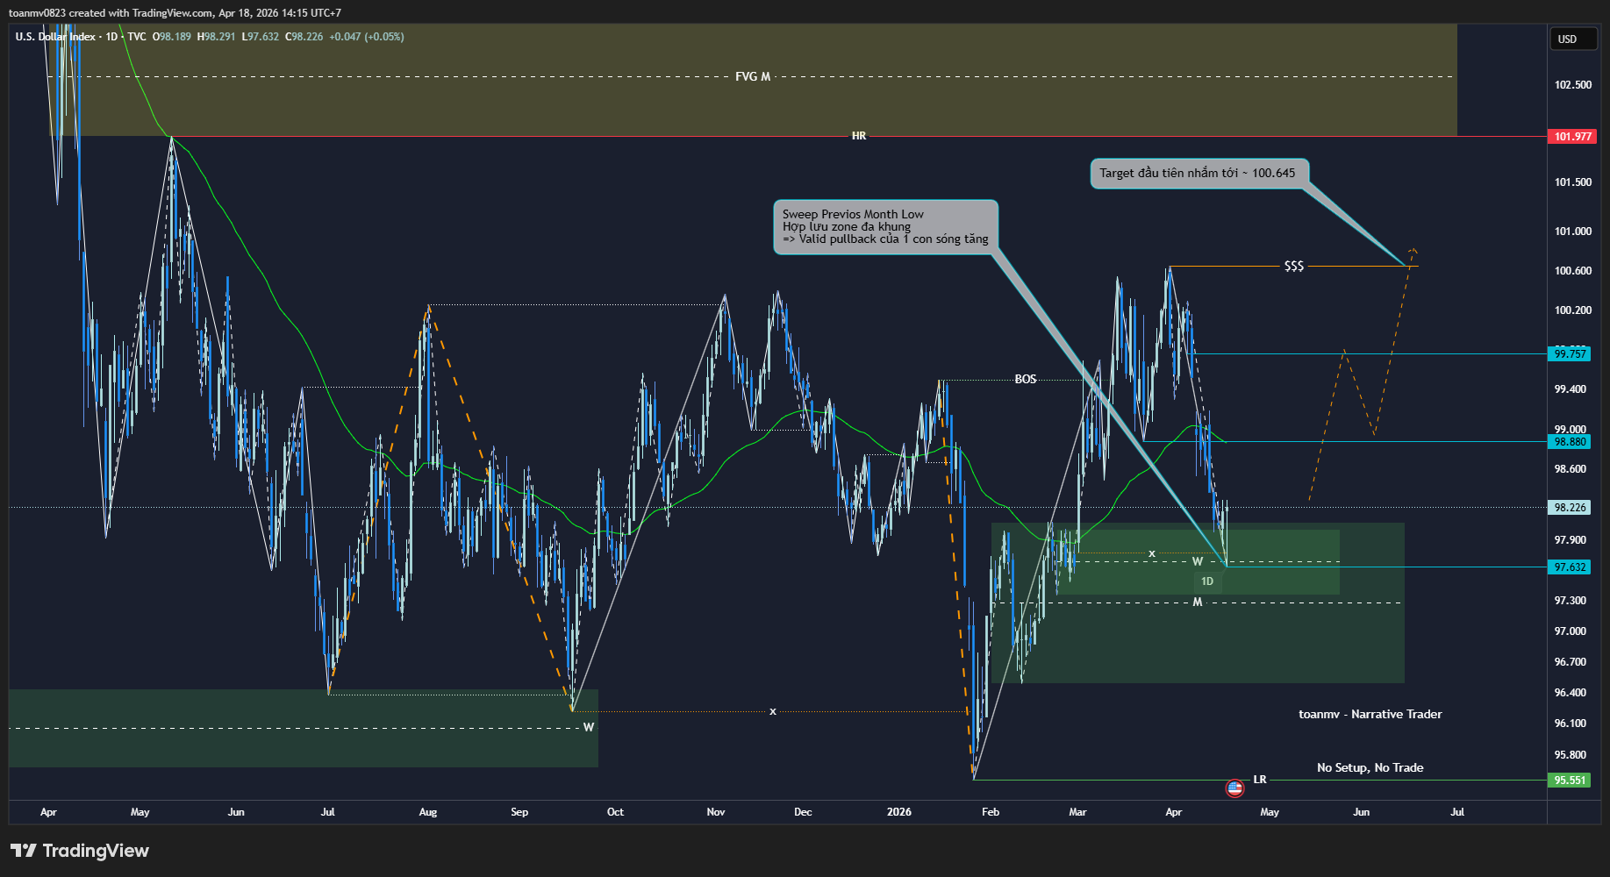Click the 102.500 price scale value
This screenshot has width=1610, height=877.
1572,85
